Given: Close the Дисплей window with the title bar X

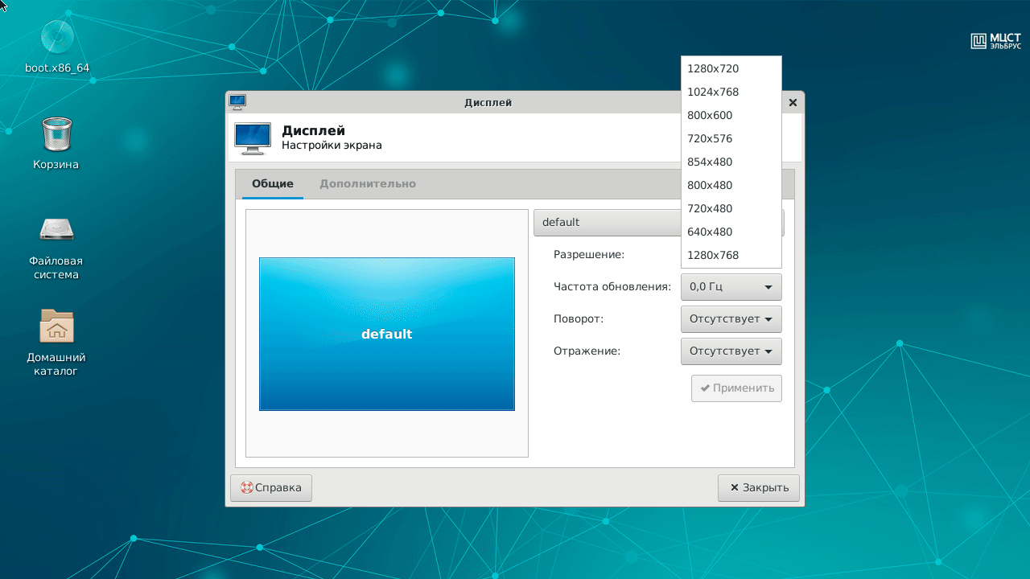Looking at the screenshot, I should [x=793, y=102].
